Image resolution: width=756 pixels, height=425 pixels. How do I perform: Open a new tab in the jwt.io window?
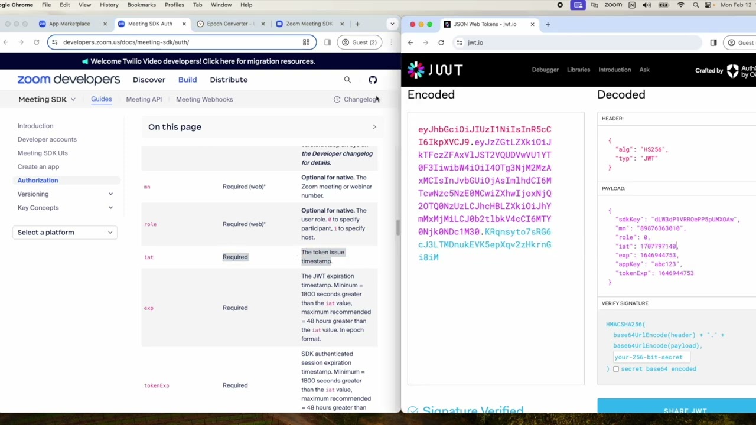pos(548,24)
